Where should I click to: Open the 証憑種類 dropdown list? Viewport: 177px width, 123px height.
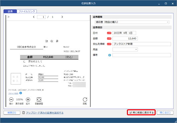tap(132, 22)
